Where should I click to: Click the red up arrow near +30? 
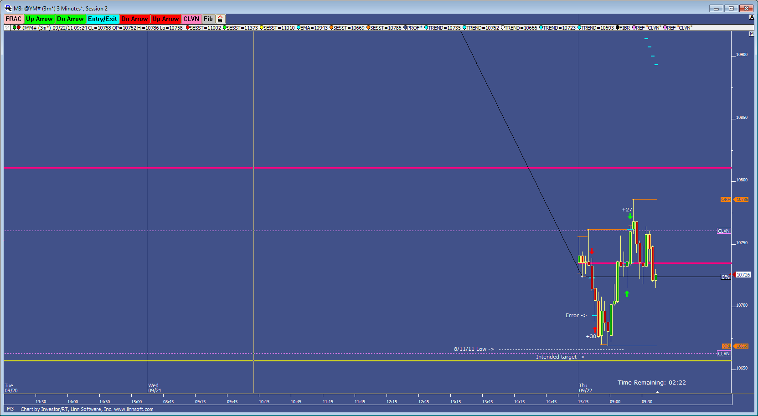coord(595,329)
